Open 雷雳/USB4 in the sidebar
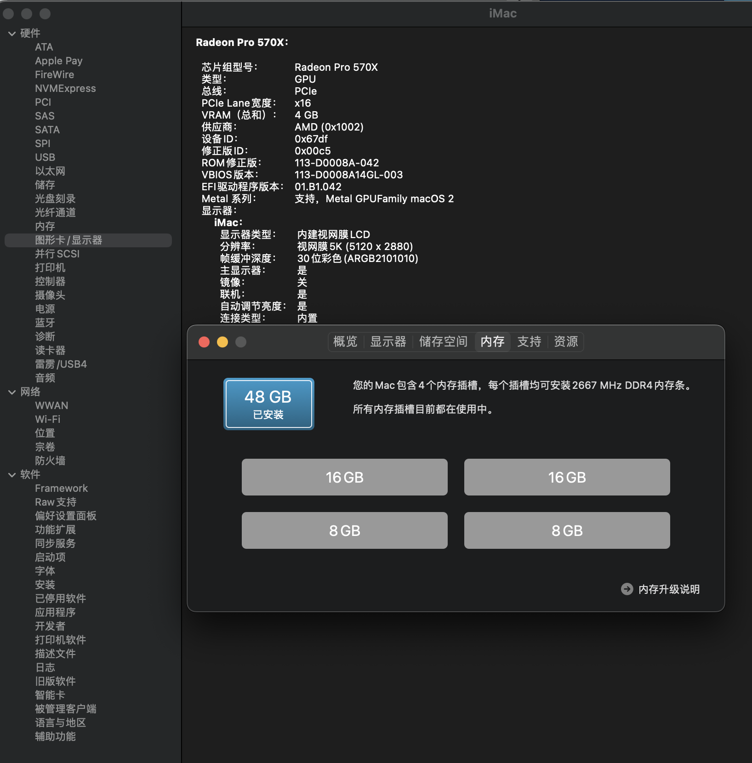Viewport: 752px width, 763px height. [x=61, y=364]
